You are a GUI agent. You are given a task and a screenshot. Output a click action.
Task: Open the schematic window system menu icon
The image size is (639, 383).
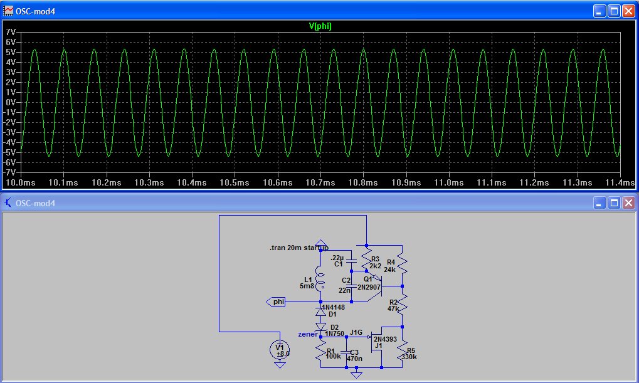tap(9, 203)
